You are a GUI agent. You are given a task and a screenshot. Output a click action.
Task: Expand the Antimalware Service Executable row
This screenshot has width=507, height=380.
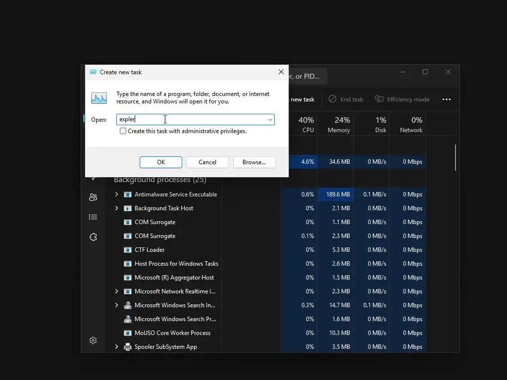pyautogui.click(x=116, y=194)
